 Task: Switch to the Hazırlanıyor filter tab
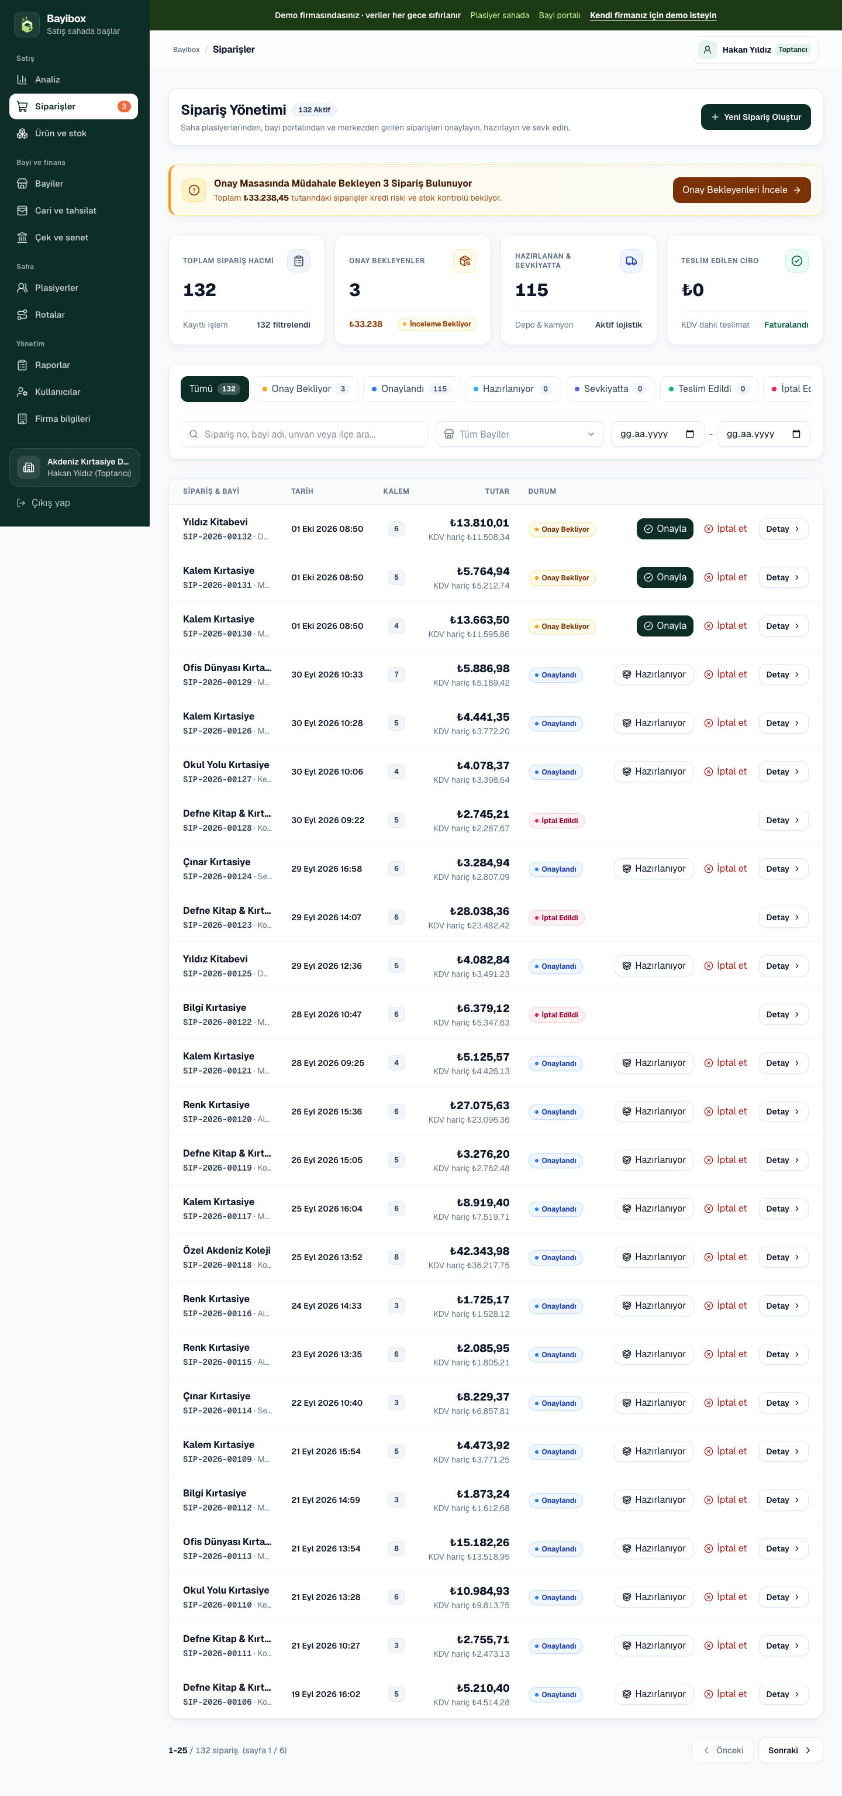[x=513, y=388]
